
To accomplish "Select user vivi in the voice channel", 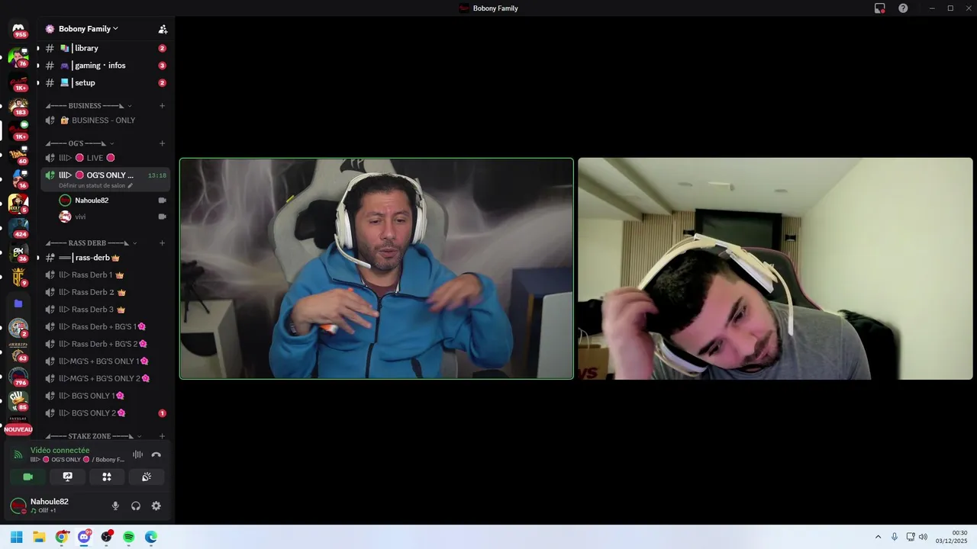I will pos(113,217).
